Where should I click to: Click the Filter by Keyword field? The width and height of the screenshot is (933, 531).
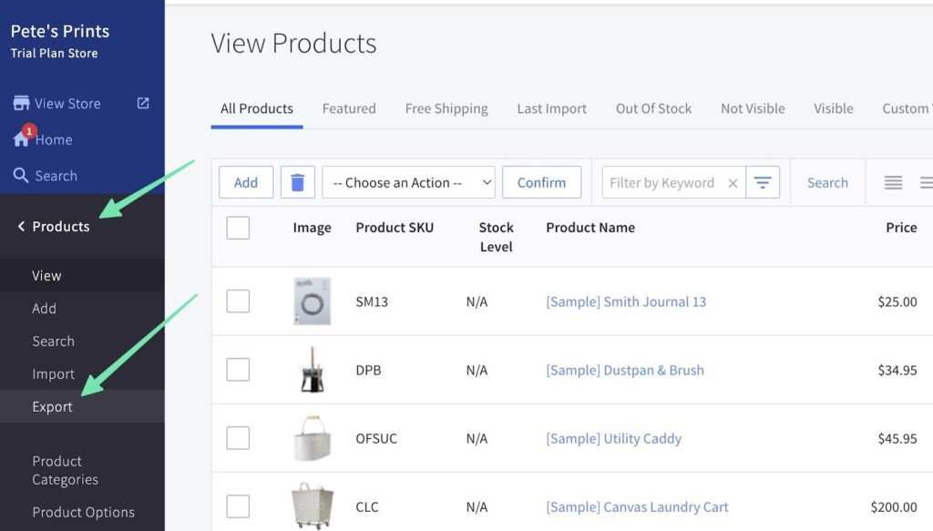pyautogui.click(x=661, y=182)
